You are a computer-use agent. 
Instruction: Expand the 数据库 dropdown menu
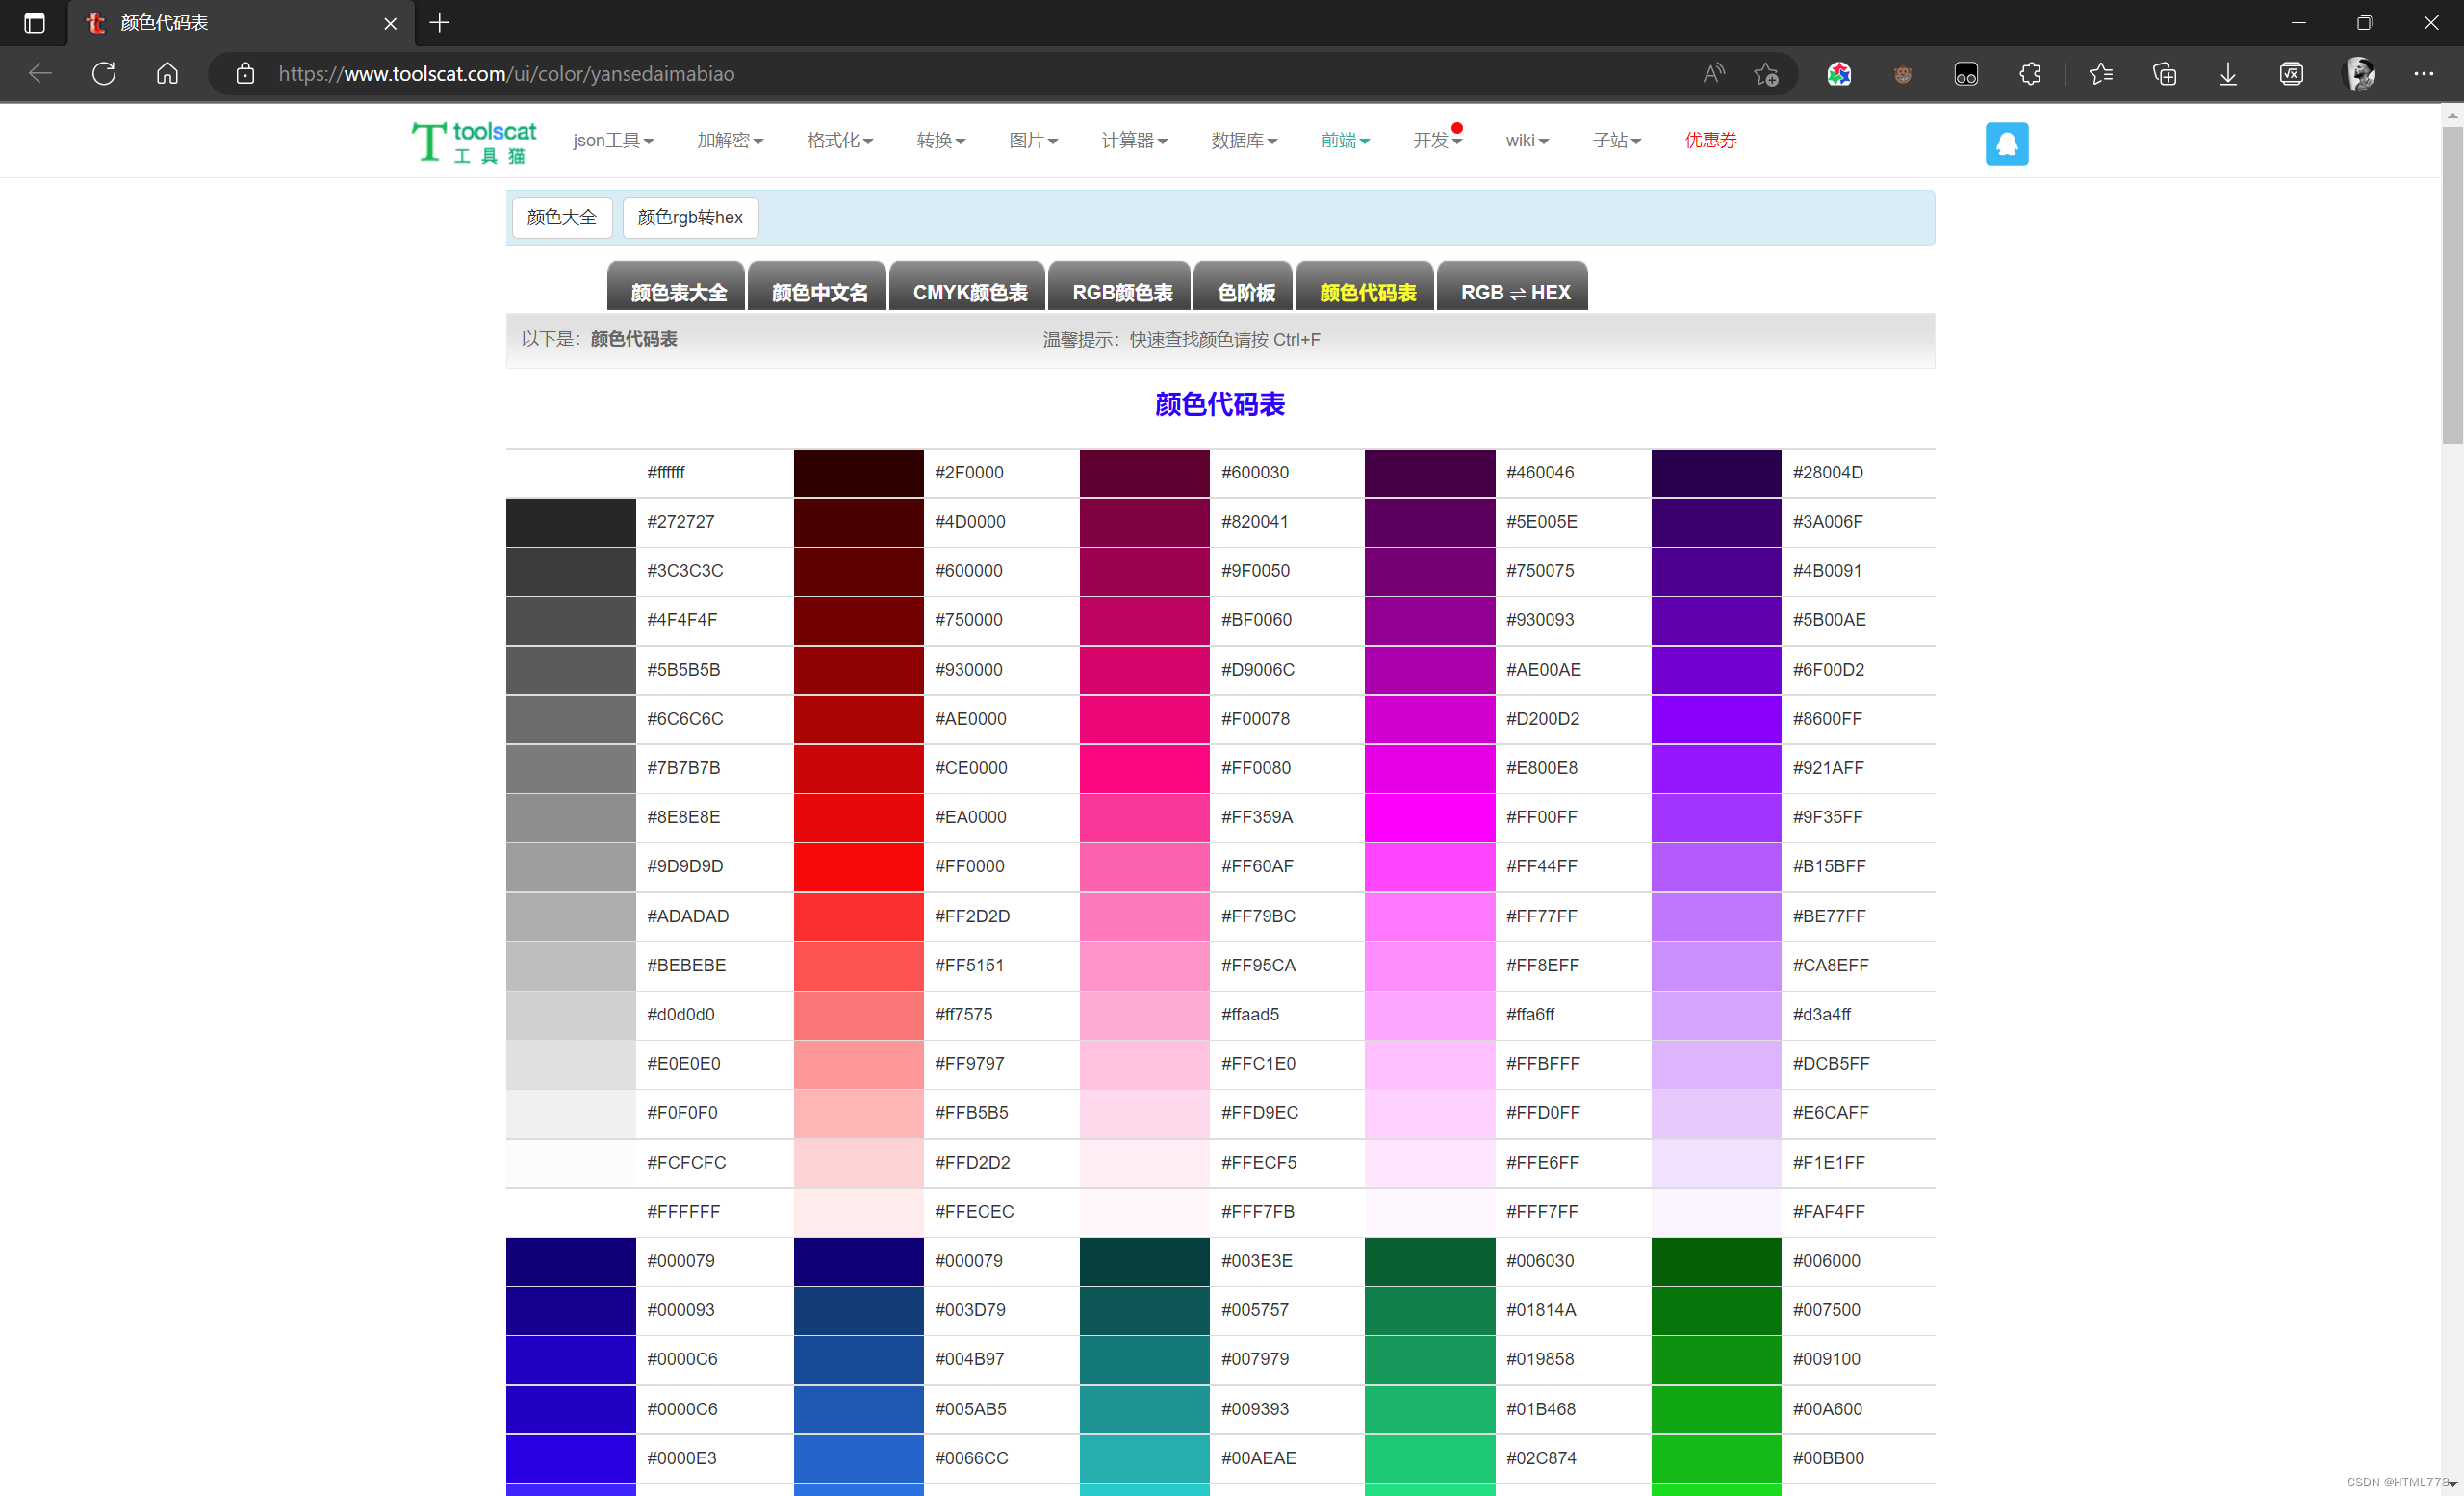[x=1244, y=141]
